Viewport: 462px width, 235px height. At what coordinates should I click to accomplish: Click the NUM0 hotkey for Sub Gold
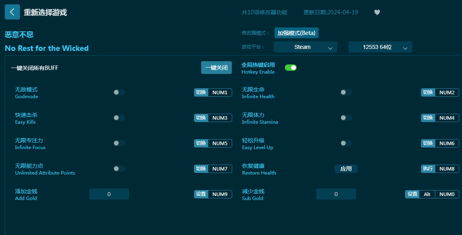[x=447, y=194]
